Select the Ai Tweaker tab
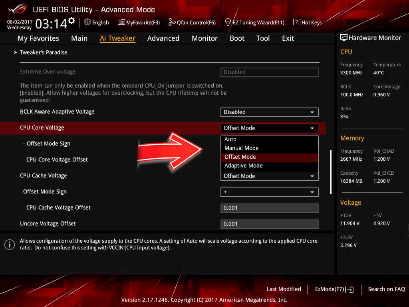The image size is (409, 307). (117, 38)
